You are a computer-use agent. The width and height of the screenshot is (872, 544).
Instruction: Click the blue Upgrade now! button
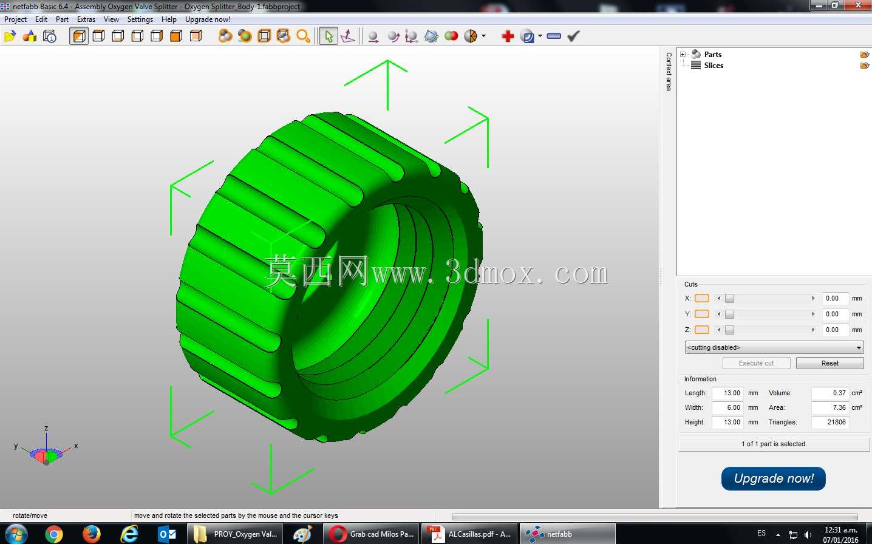tap(774, 478)
